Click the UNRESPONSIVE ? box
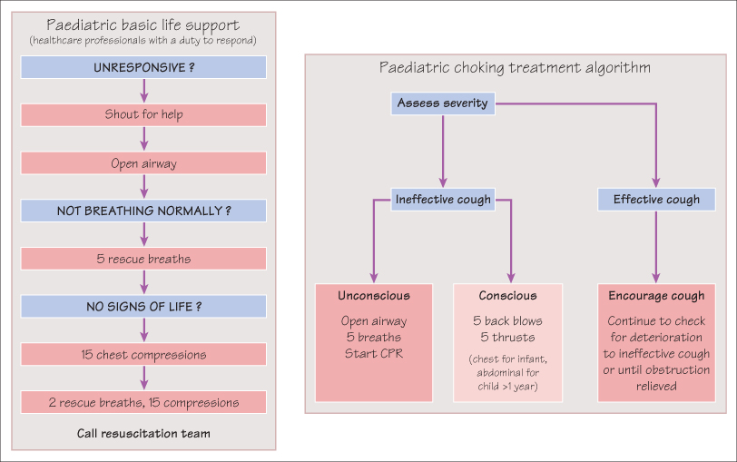The height and width of the screenshot is (462, 737). pos(144,67)
